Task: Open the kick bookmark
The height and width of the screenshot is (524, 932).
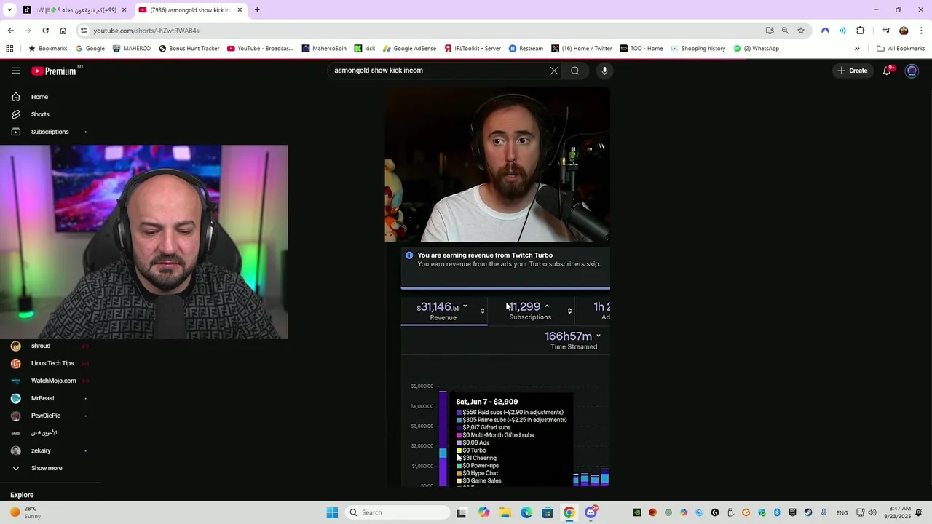Action: (365, 49)
